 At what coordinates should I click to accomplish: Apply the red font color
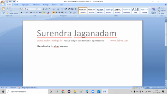coord(48,13)
